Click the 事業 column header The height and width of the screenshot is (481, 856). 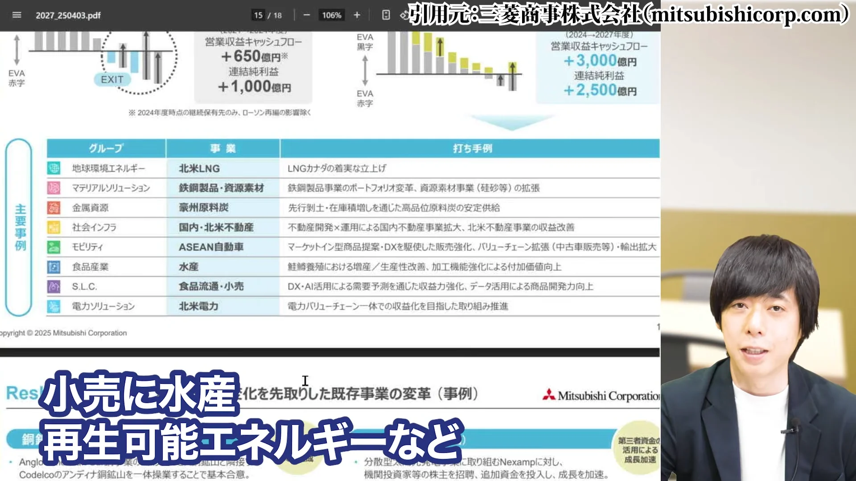tap(223, 148)
